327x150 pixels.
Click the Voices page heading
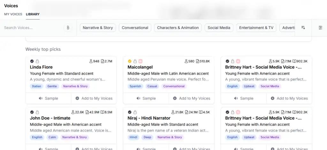tap(11, 6)
